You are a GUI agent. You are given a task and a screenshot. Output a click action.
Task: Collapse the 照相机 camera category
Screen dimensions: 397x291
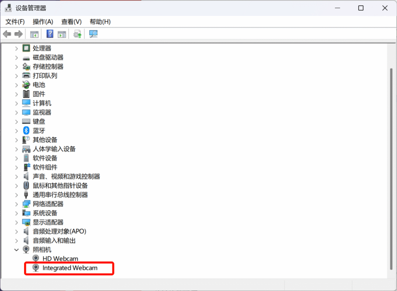(16, 250)
